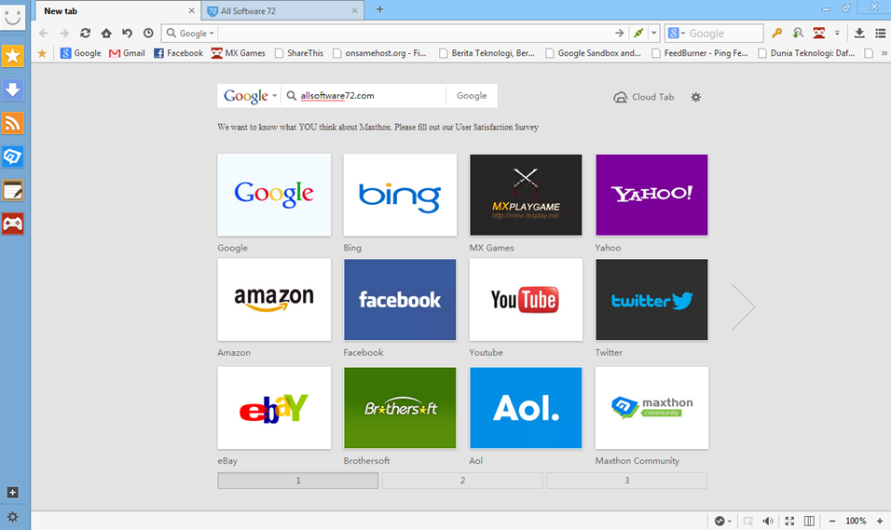Go to next quick access page arrow
891x530 pixels.
coord(743,306)
